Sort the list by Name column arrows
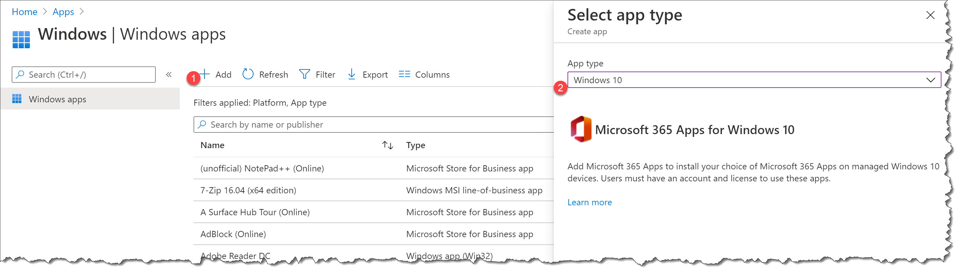This screenshot has height=272, width=960. [x=388, y=145]
